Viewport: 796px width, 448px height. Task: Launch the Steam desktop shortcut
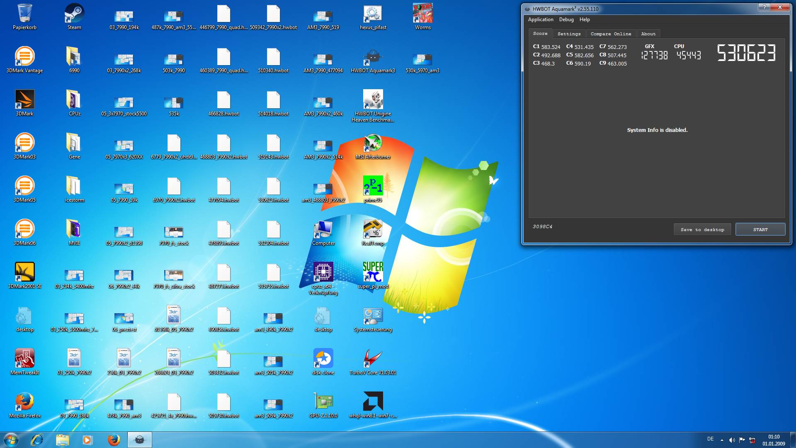click(x=74, y=17)
